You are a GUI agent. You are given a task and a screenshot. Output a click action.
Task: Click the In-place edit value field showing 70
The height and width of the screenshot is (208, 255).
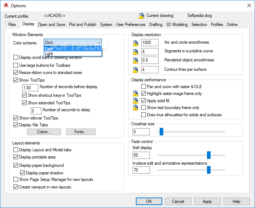coord(141,170)
